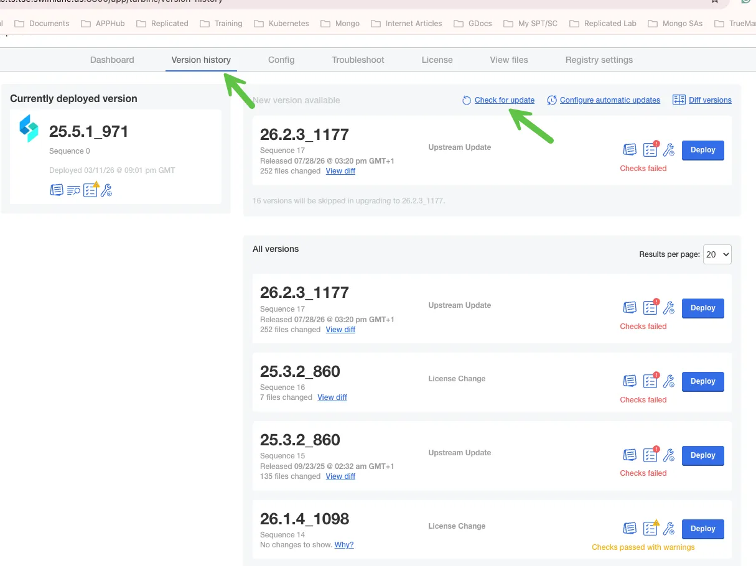Switch to the Dashboard tab
The width and height of the screenshot is (756, 566).
coord(112,60)
